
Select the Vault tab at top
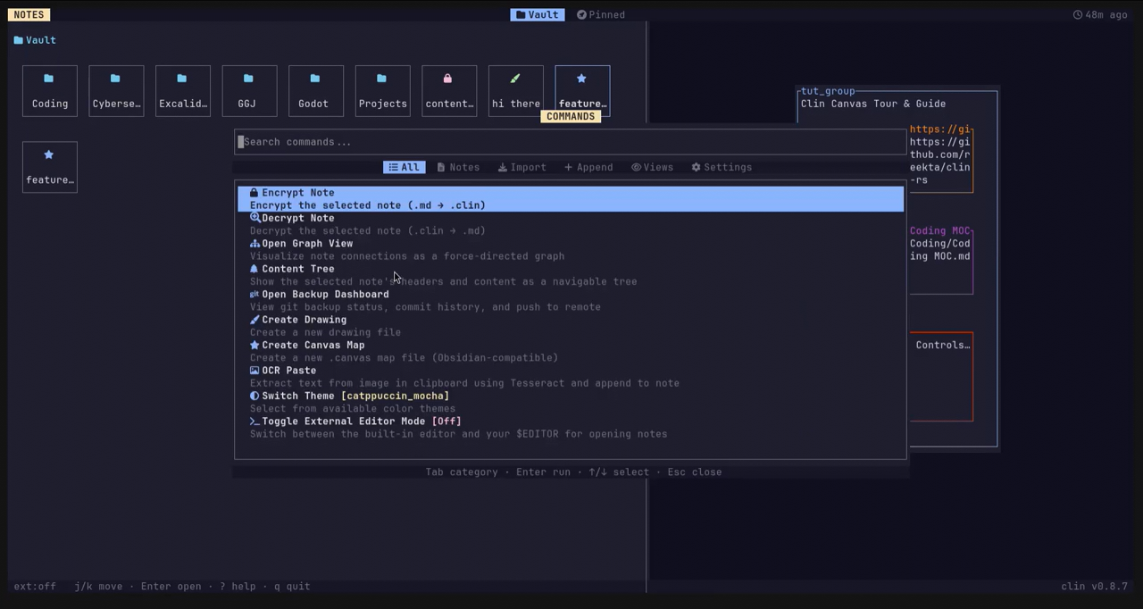(538, 15)
